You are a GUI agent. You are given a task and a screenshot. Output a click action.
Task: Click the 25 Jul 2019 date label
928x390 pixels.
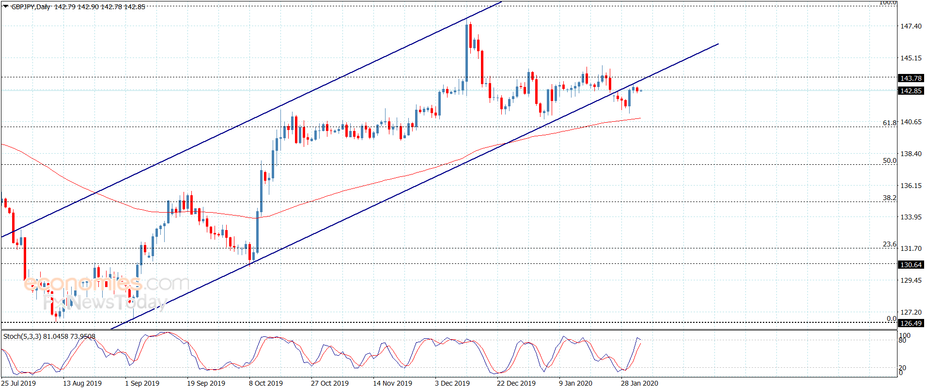(x=18, y=383)
